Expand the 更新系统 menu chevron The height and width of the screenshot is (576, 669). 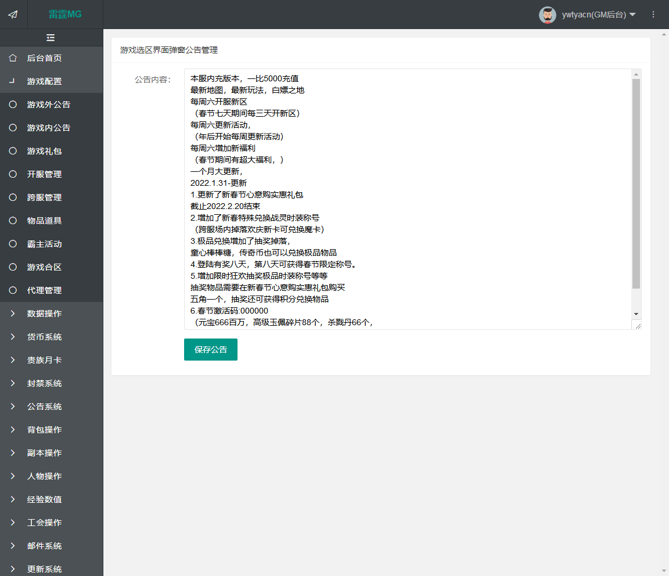coord(13,569)
